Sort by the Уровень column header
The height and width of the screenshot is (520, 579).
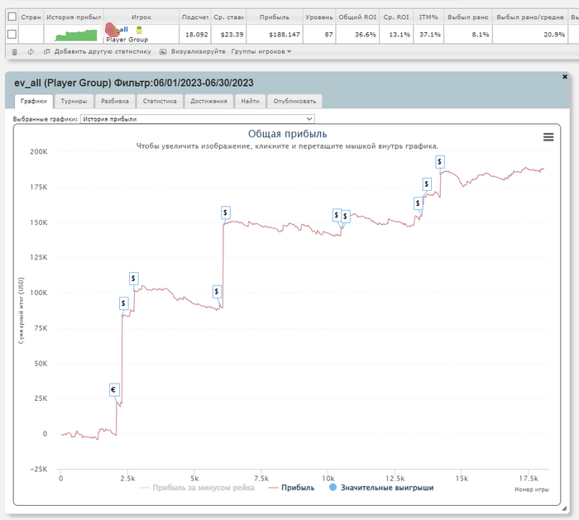click(x=319, y=17)
